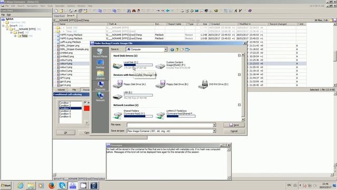The height and width of the screenshot is (190, 337).
Task: Click the blue binoculars find icon in toolbar
Action: (128, 11)
